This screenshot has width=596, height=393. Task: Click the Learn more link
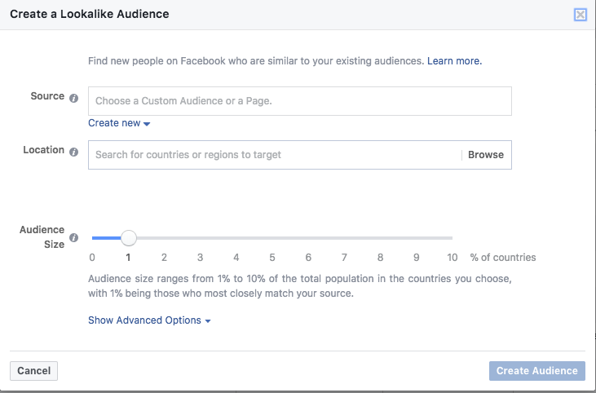pos(454,61)
